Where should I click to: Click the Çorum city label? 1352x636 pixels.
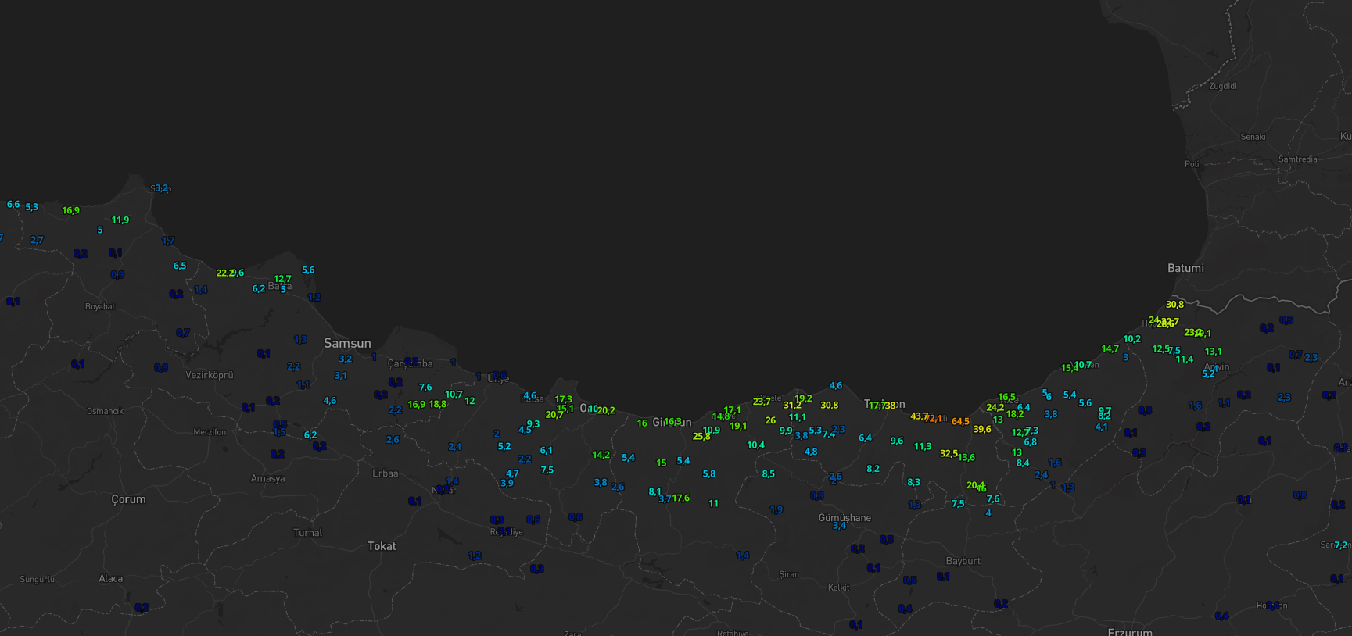click(128, 499)
